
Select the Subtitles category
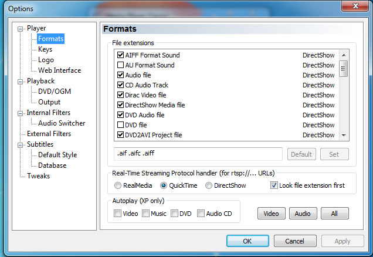(x=40, y=144)
